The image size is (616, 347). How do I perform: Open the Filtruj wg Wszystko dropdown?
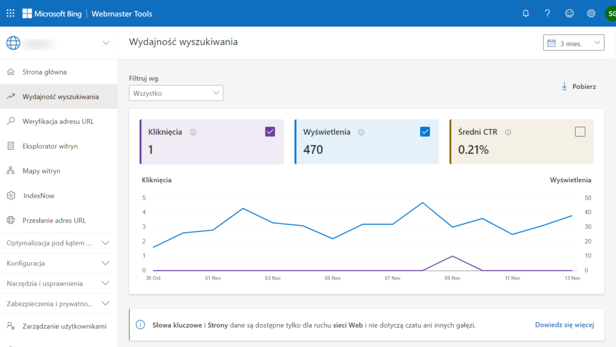click(176, 93)
